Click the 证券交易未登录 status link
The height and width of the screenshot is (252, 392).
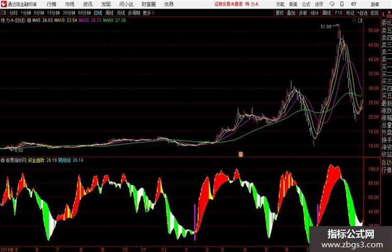coord(229,4)
